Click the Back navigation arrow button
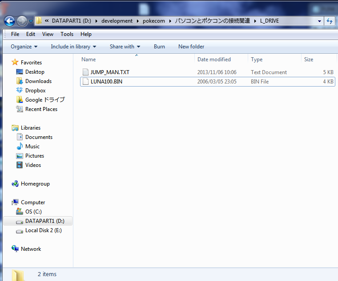The width and height of the screenshot is (338, 281). coord(9,21)
